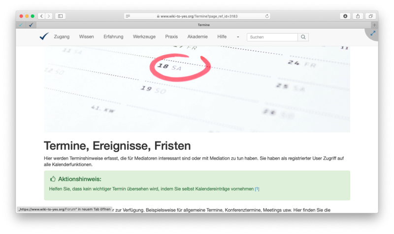Toggle fullscreen with the corner arrows icon
394x234 pixels.
click(x=373, y=33)
